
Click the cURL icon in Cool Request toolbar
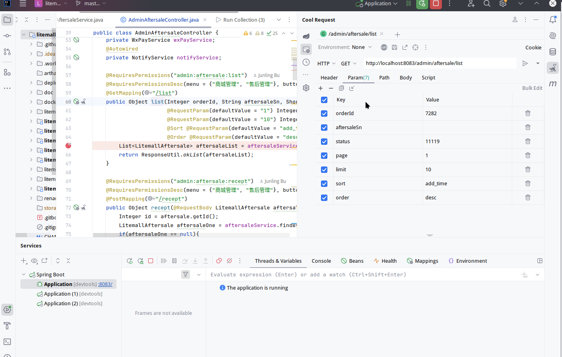384,47
